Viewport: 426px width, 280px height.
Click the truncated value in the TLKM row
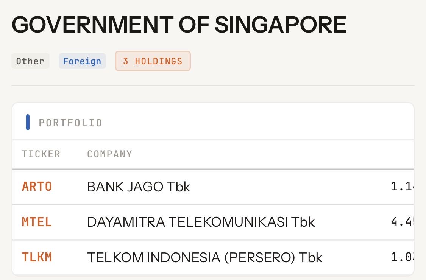click(x=401, y=257)
